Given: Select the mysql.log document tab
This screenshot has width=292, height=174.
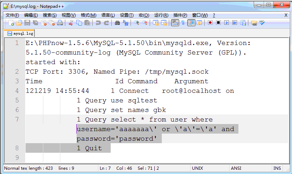Looking at the screenshot, I should tap(20, 33).
